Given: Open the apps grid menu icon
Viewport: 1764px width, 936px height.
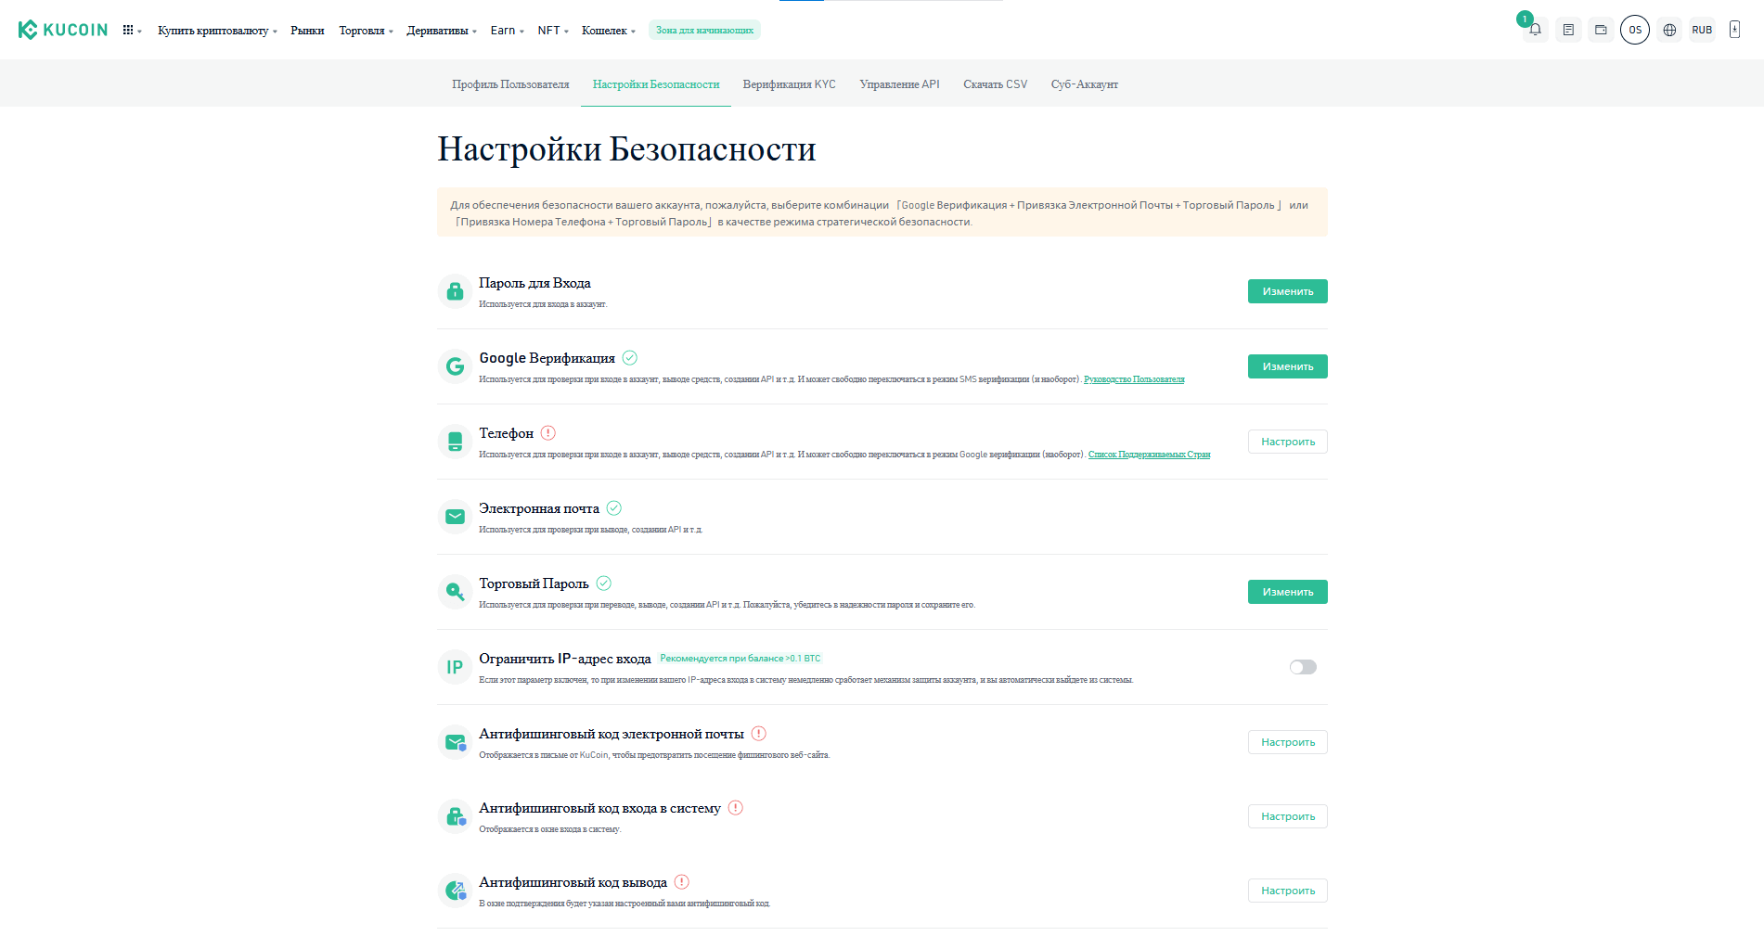Looking at the screenshot, I should 129,30.
